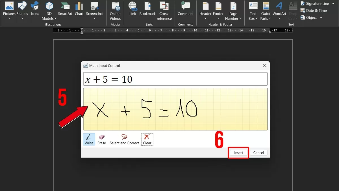Expand the Shapes gallery dropdown

click(22, 11)
